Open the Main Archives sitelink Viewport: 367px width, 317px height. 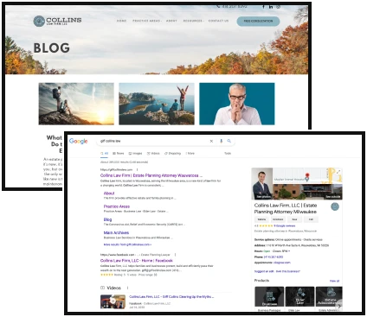[x=116, y=232]
